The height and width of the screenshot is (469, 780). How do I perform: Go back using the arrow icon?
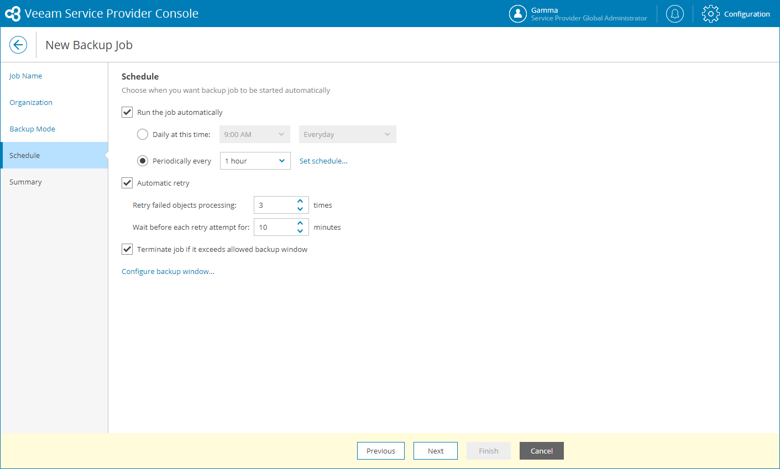pos(18,45)
